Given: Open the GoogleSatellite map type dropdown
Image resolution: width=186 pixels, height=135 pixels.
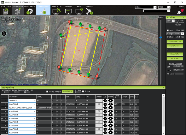Looking at the screenshot, I should pos(183,34).
